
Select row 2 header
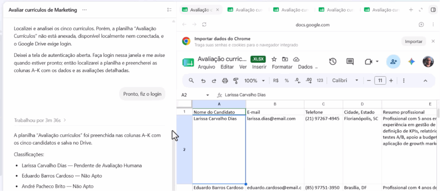tap(184, 149)
